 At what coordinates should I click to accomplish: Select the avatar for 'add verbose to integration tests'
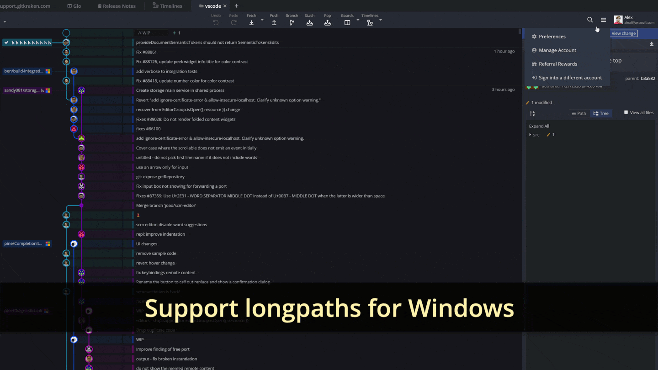[x=74, y=71]
